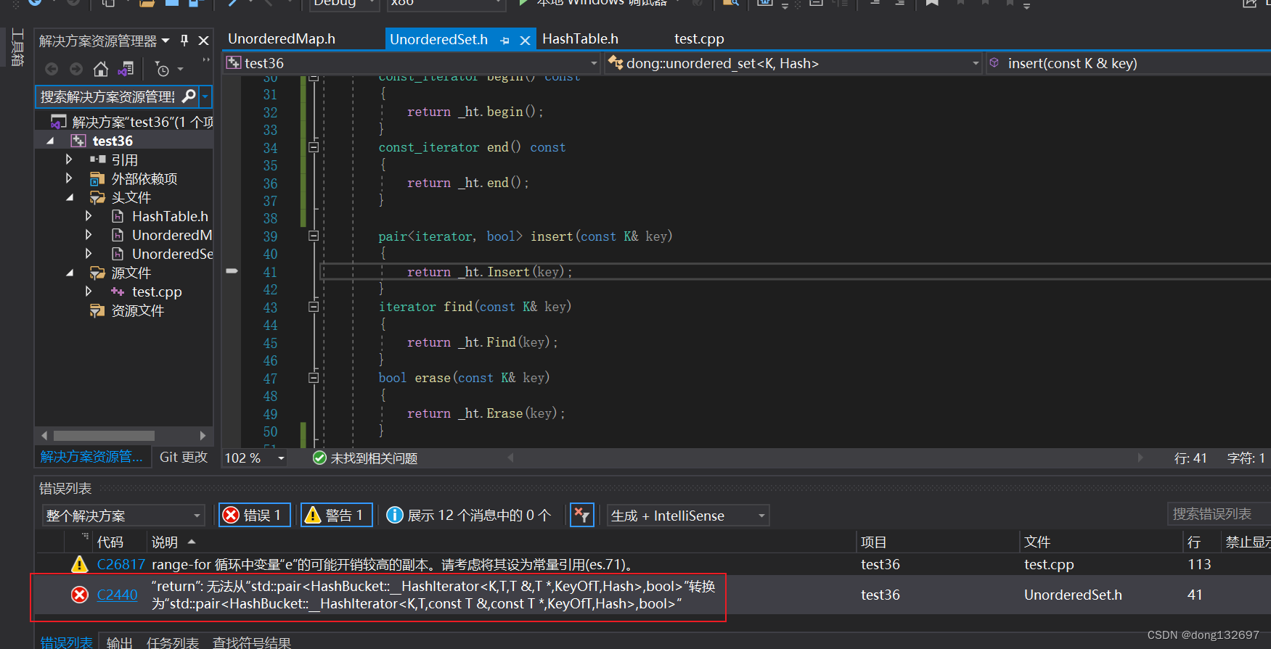Switch to the HashTable.h editor tab

pos(580,38)
